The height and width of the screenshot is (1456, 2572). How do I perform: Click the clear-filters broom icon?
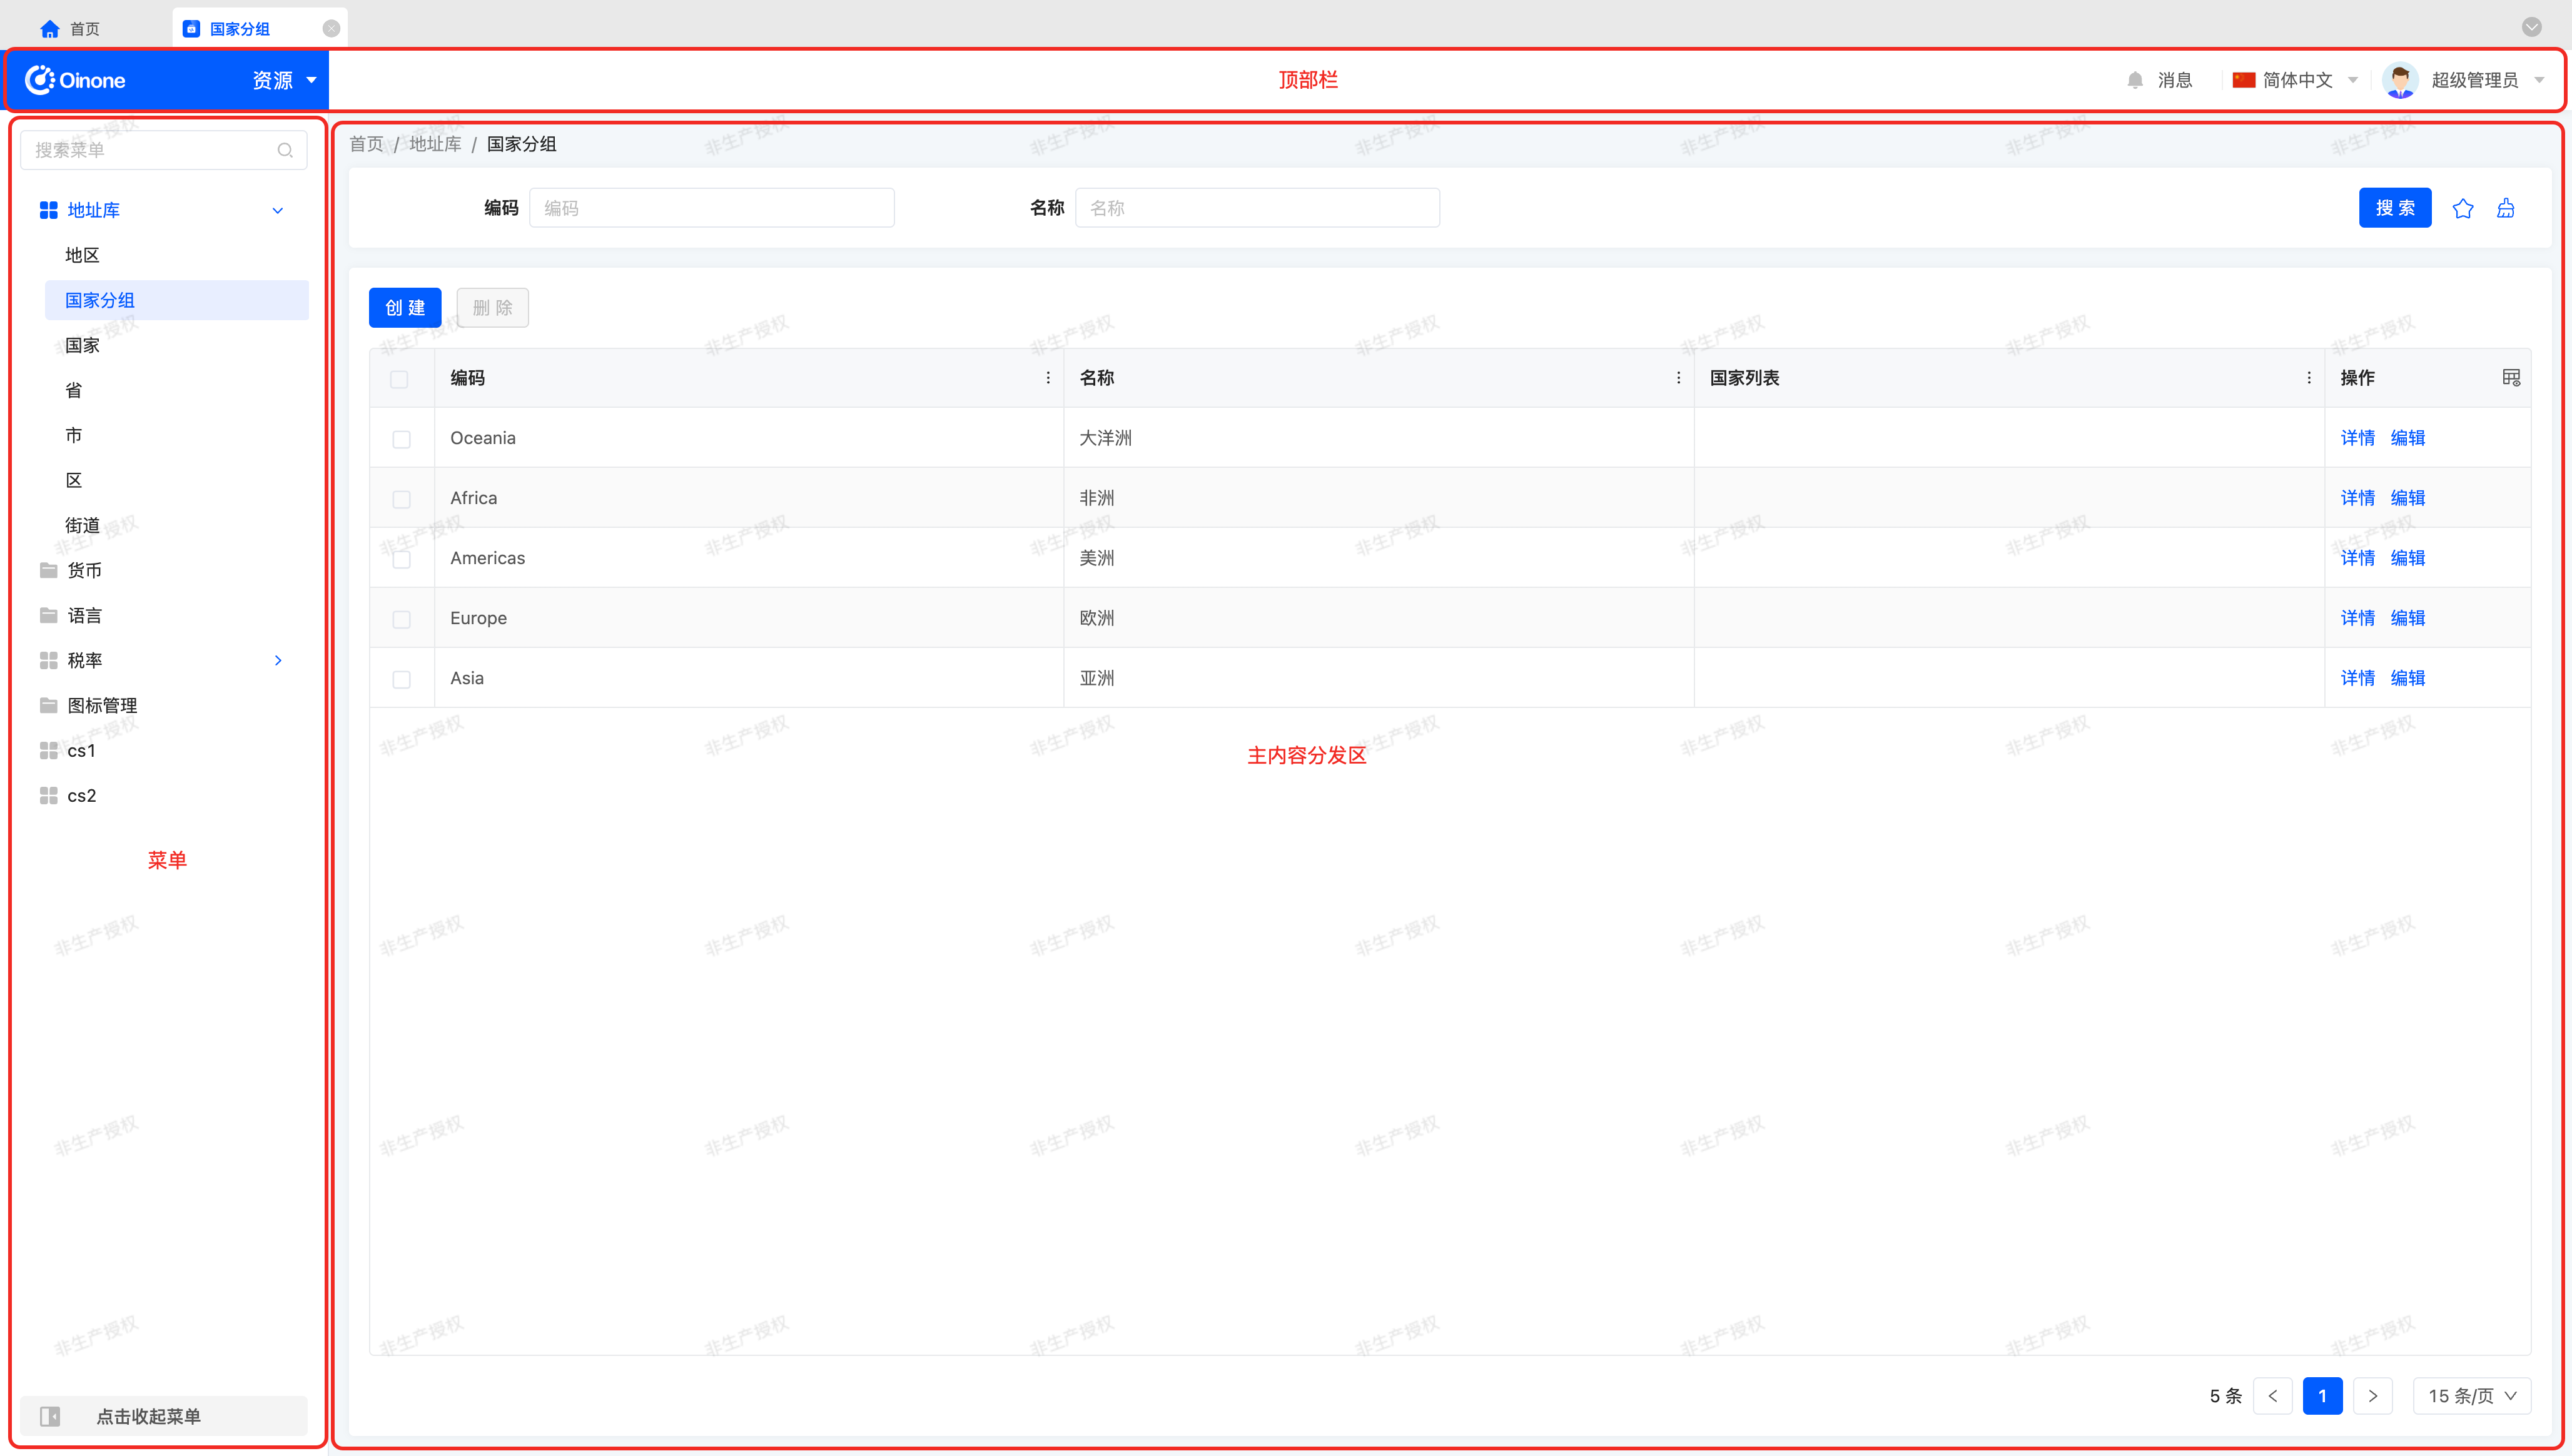(2505, 208)
